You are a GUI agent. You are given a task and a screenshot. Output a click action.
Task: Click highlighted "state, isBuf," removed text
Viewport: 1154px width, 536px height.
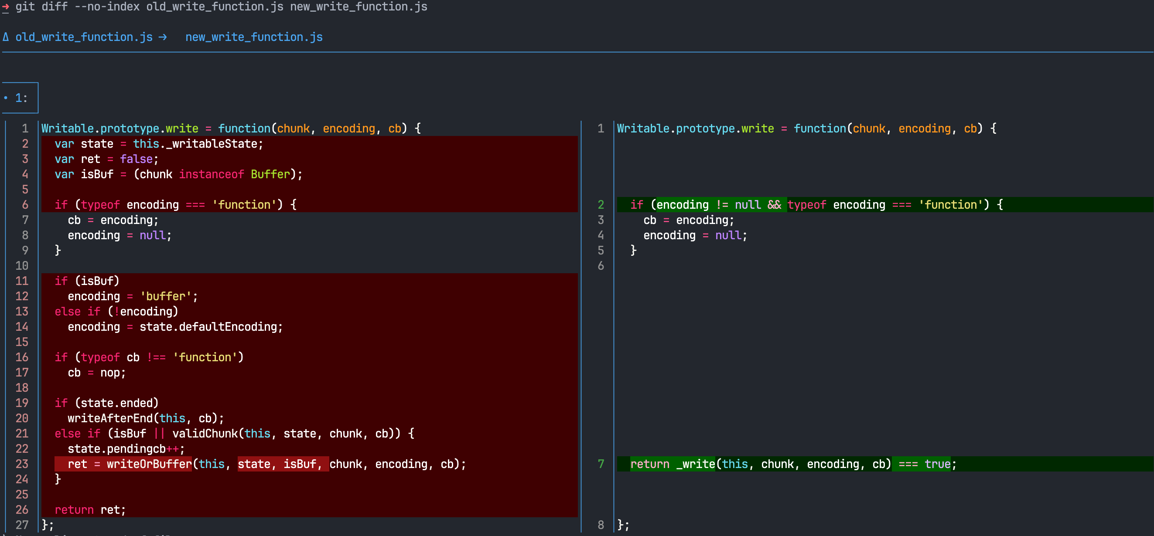(x=282, y=464)
